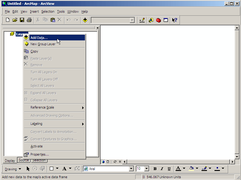Click the map view scroll up arrow
Image resolution: width=241 pixels, height=180 pixels.
tap(237, 28)
